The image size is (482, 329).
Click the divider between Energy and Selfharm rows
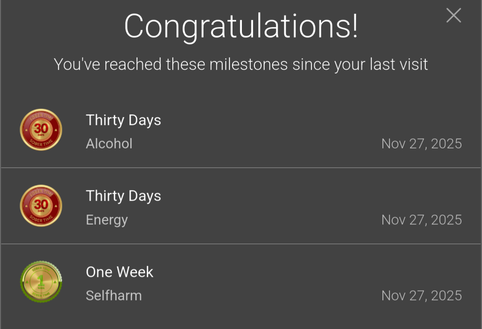(x=241, y=244)
